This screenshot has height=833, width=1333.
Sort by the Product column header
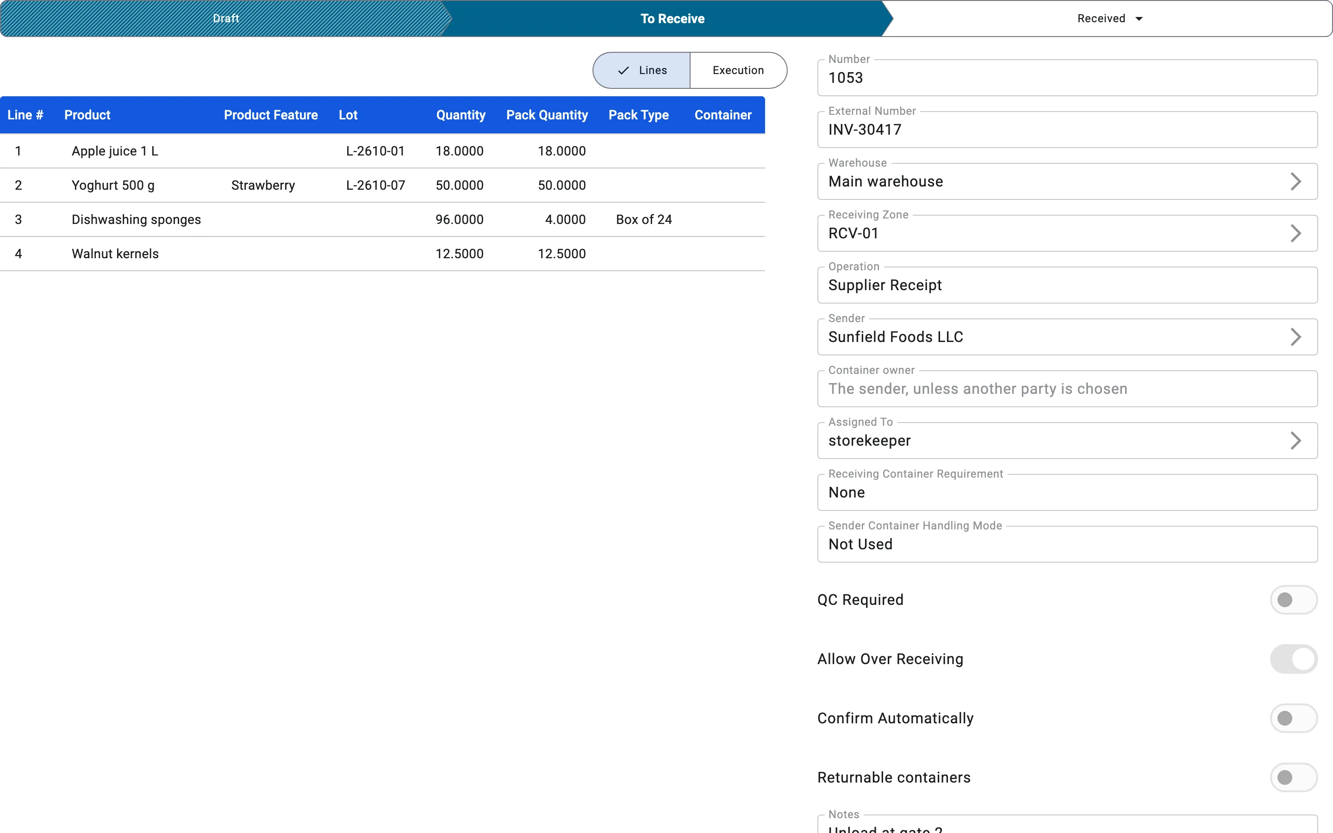coord(87,115)
